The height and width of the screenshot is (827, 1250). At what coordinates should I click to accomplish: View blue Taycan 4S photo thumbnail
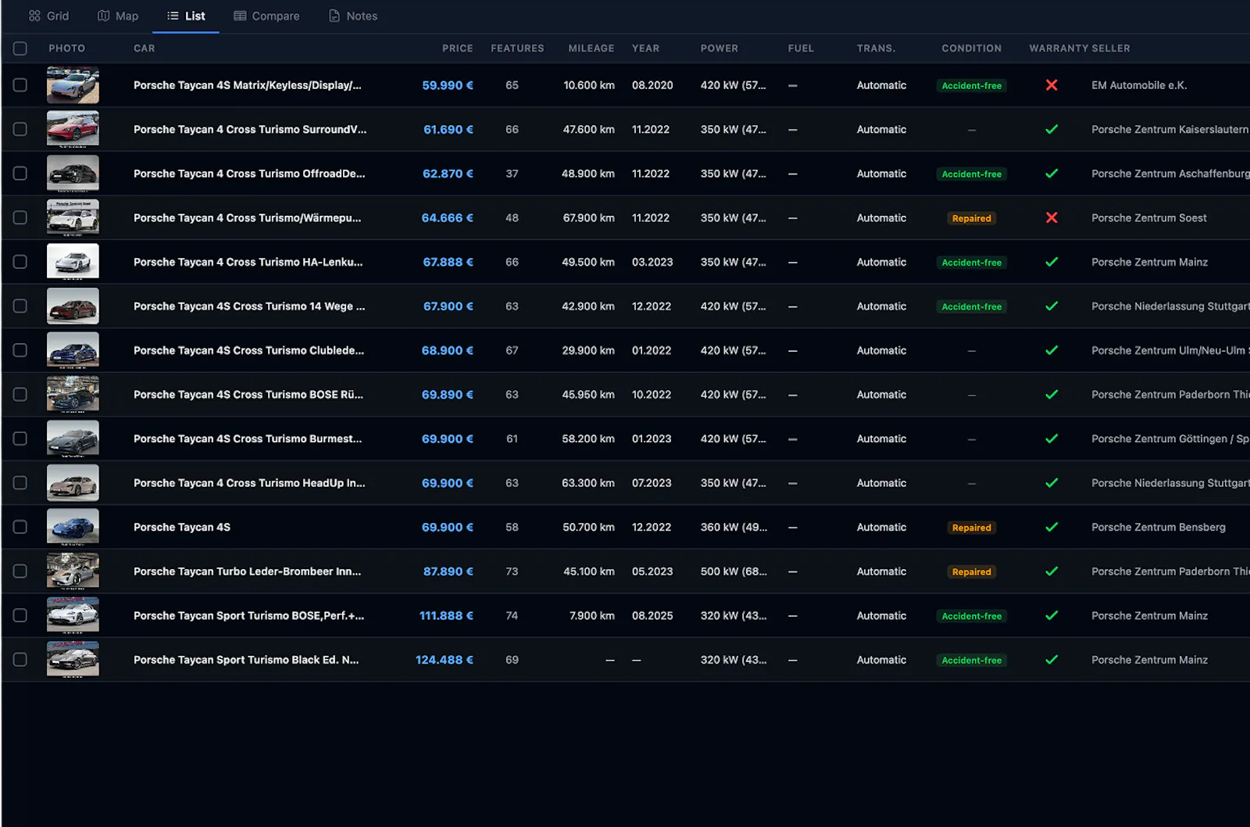[x=73, y=527]
